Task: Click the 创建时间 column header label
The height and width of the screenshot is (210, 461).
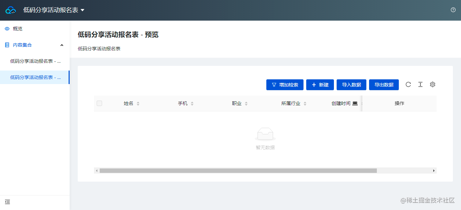Action: click(341, 103)
